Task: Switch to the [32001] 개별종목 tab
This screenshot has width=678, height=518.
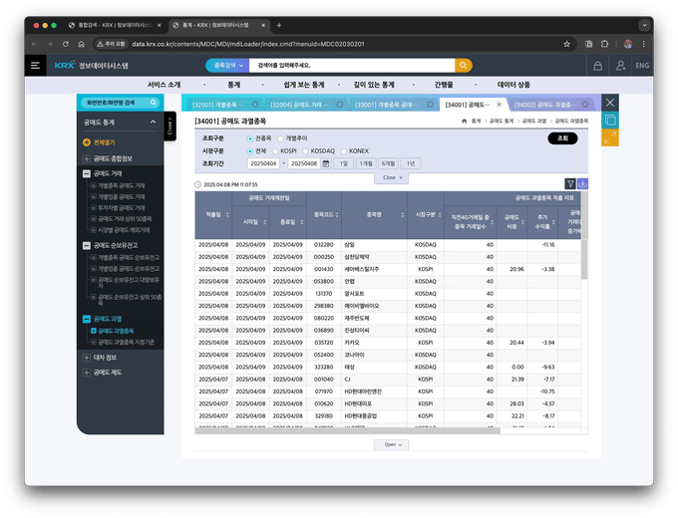Action: [x=218, y=105]
